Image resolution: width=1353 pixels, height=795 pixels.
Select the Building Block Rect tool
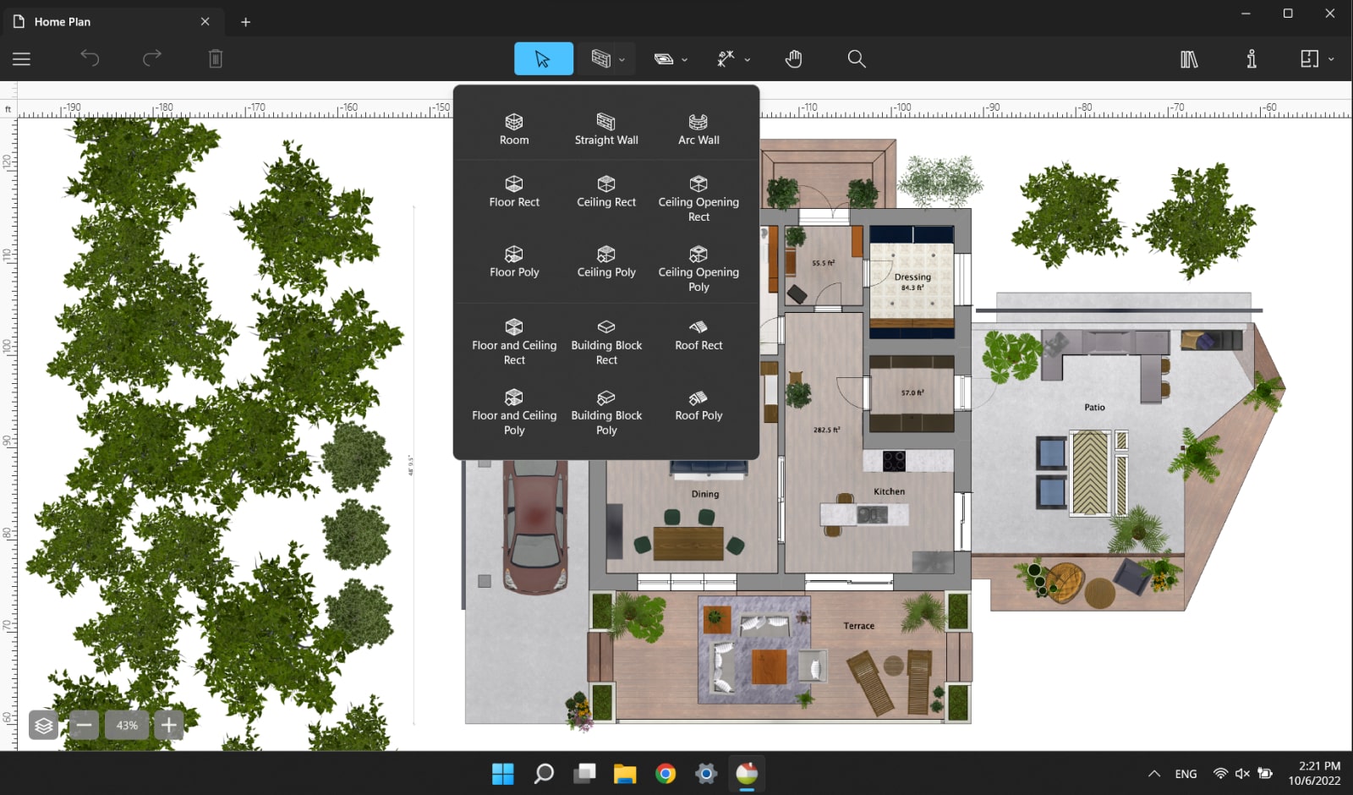[605, 340]
